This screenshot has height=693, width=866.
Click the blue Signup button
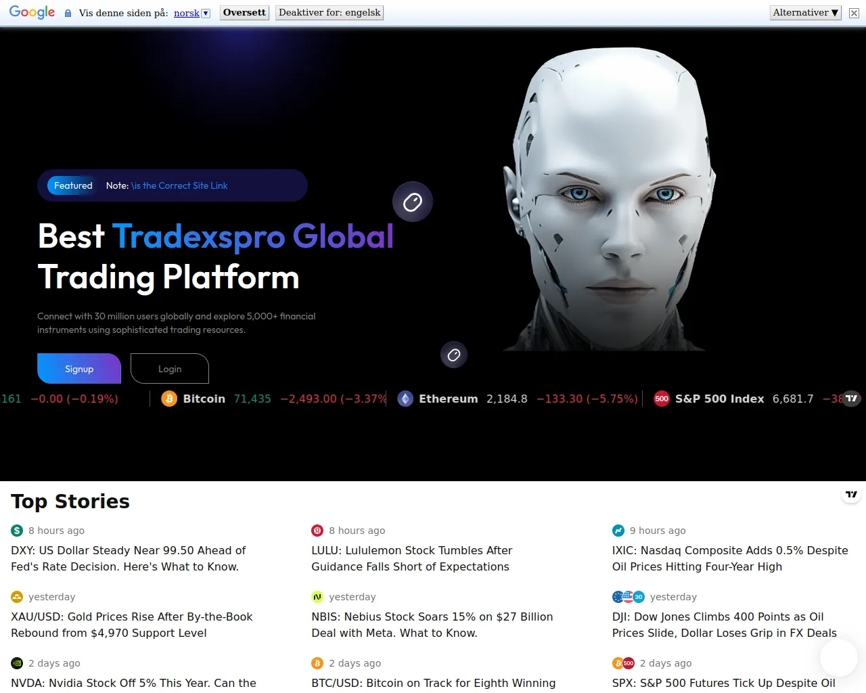point(79,369)
